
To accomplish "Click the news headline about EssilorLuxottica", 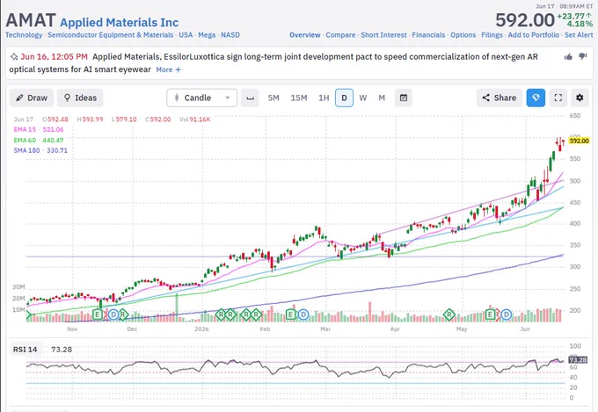I will click(x=273, y=63).
